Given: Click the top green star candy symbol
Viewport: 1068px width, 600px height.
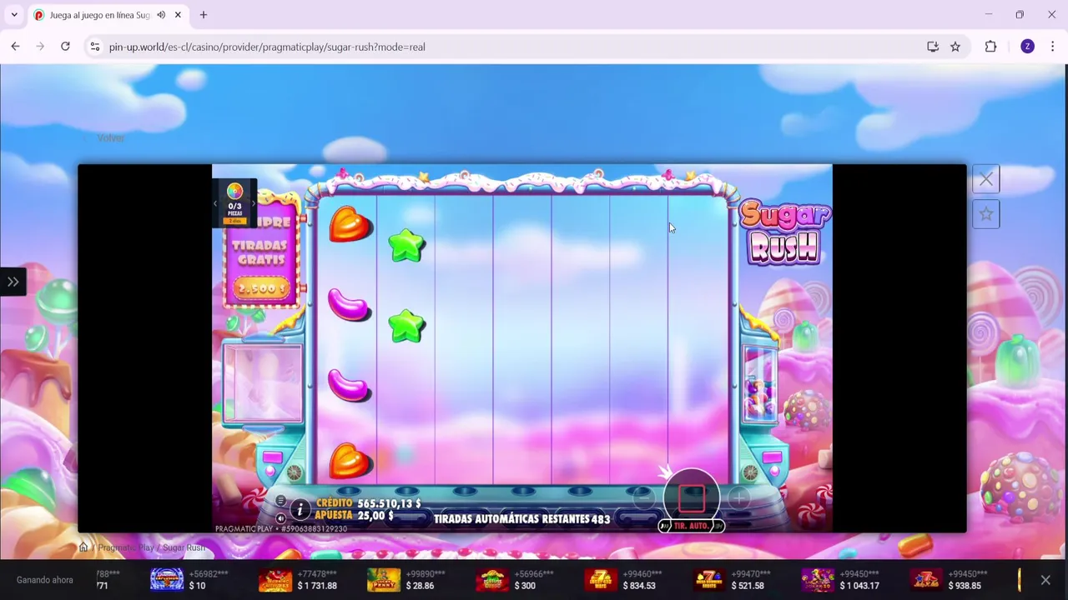Looking at the screenshot, I should (x=406, y=246).
